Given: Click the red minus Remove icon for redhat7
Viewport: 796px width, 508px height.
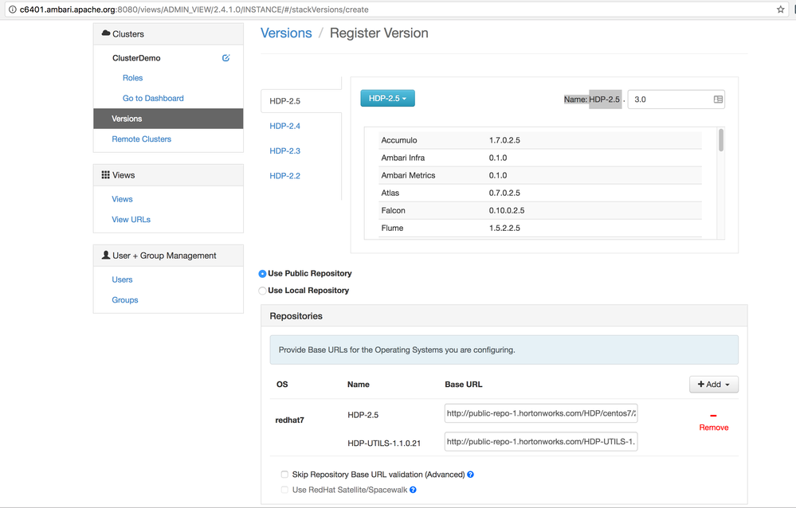Looking at the screenshot, I should (x=713, y=415).
